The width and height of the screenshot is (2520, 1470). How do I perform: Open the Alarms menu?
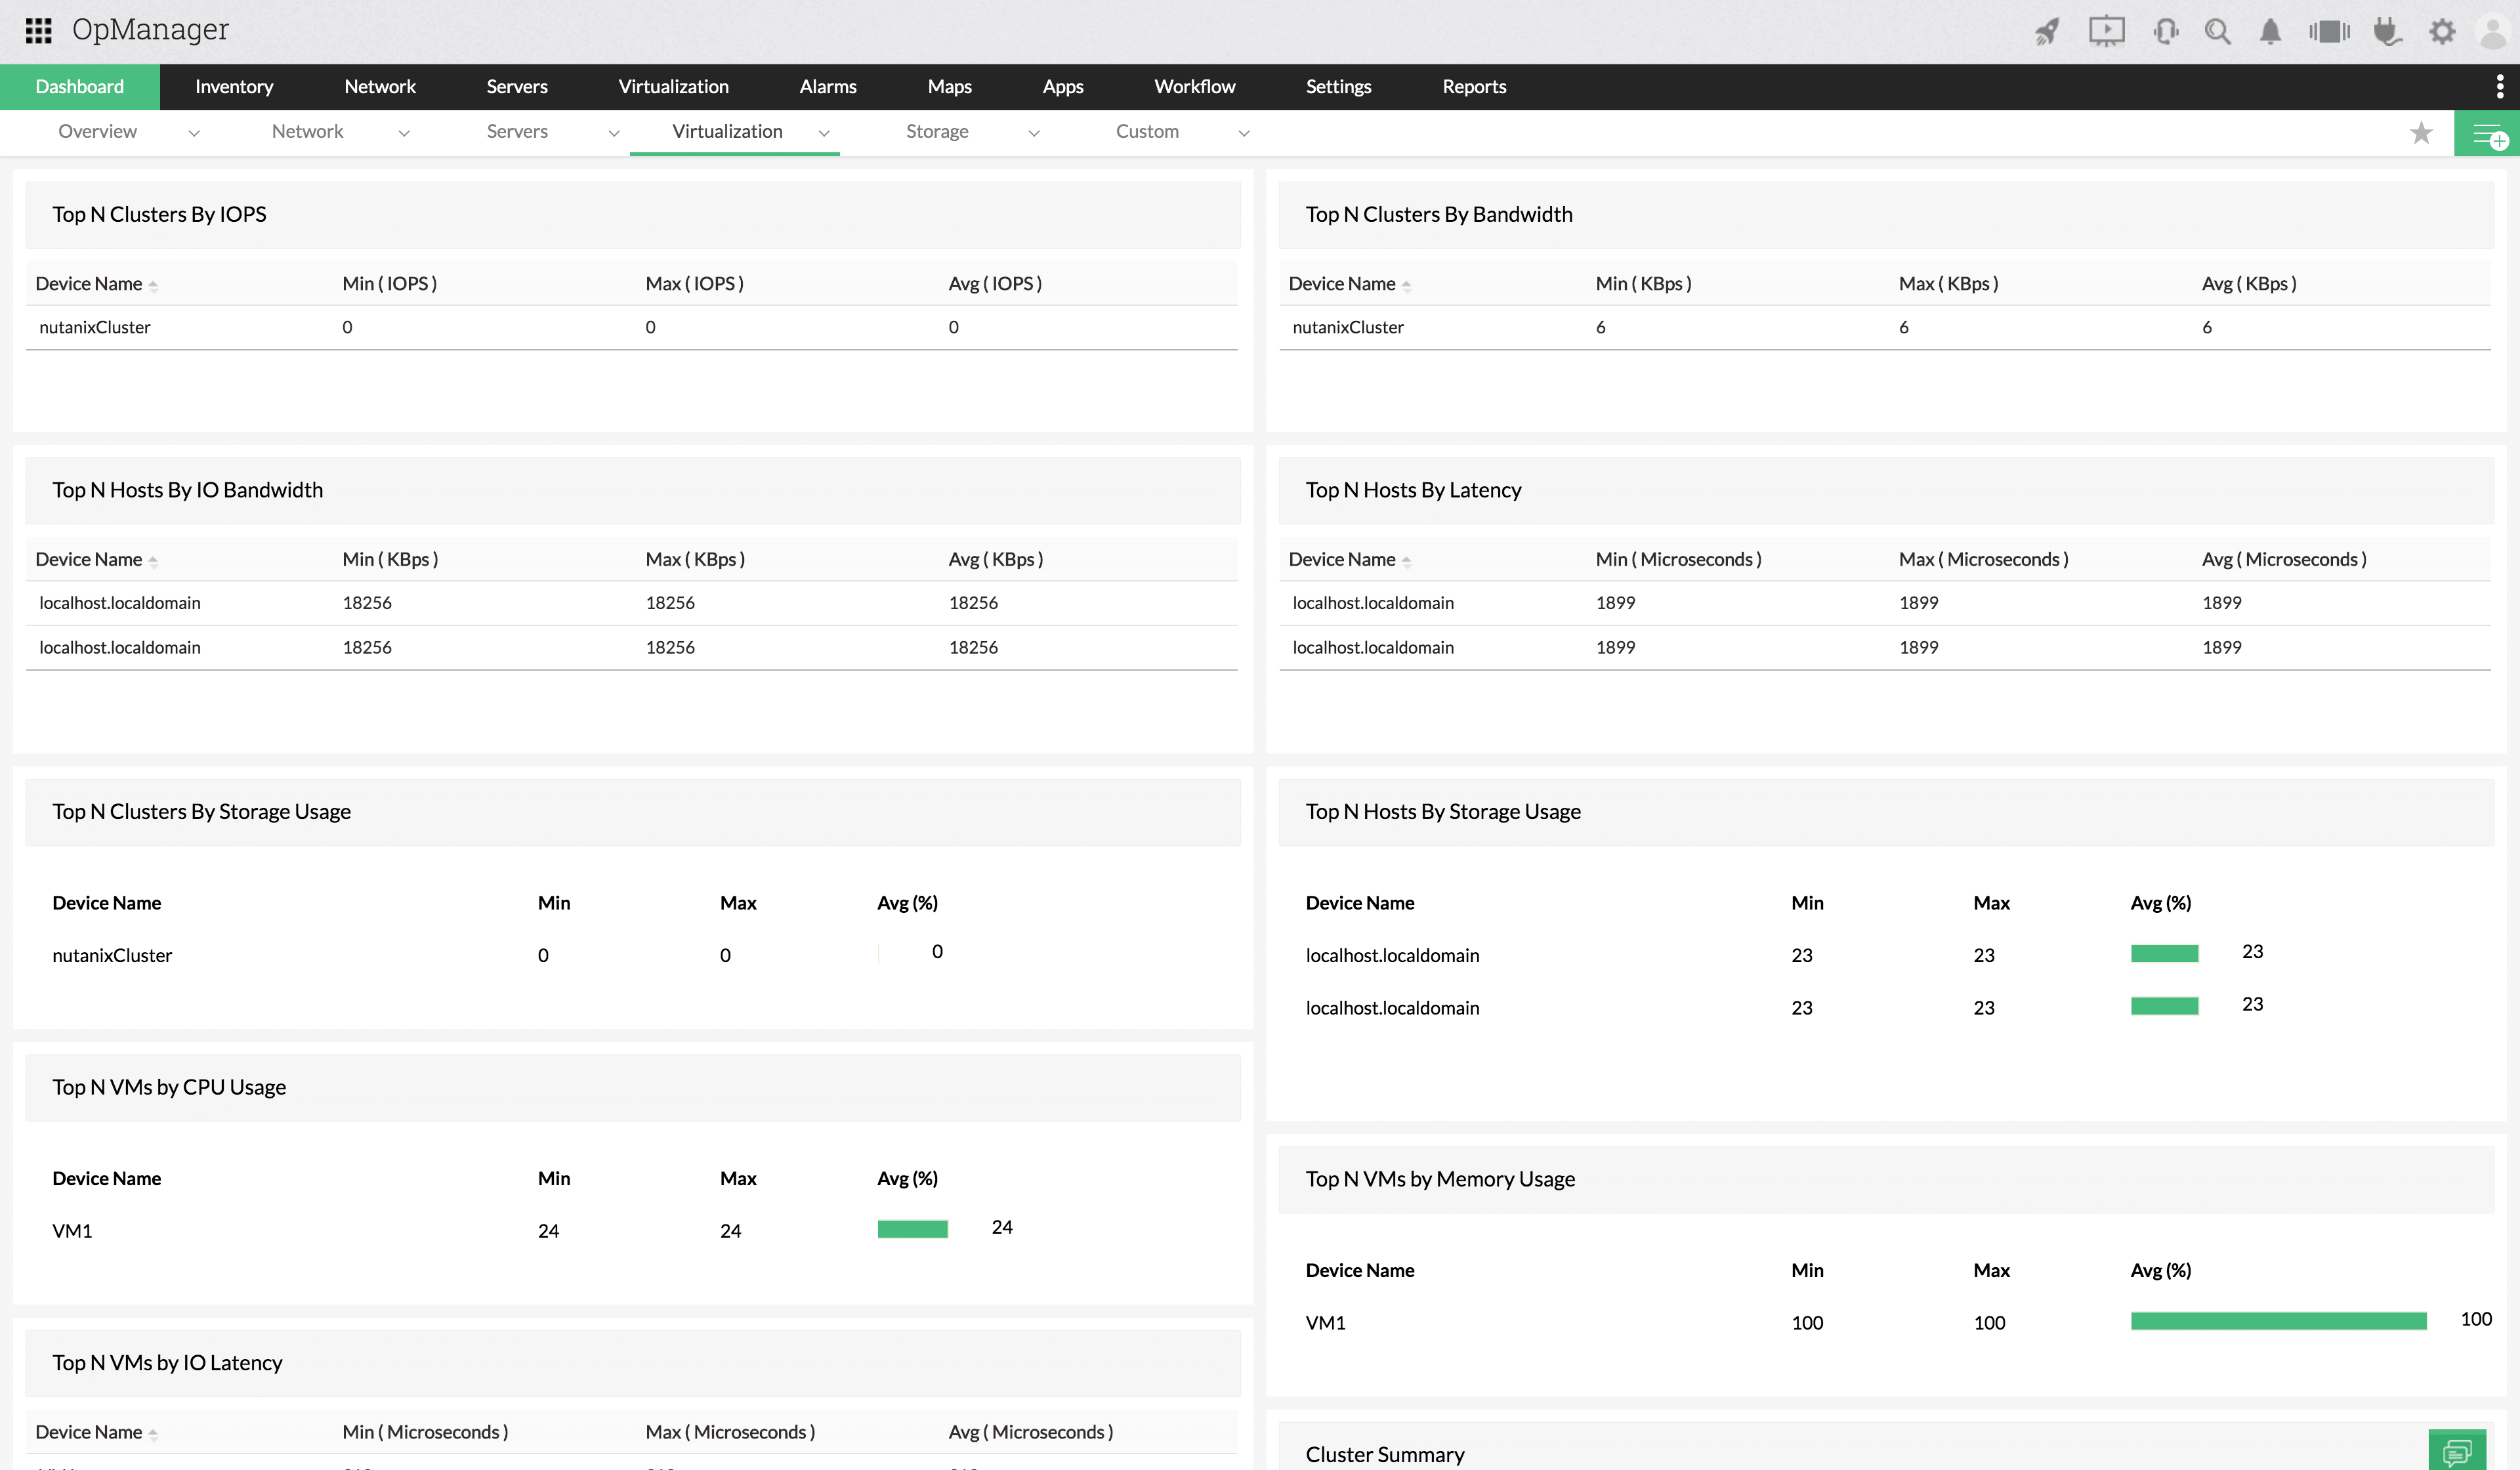click(827, 87)
